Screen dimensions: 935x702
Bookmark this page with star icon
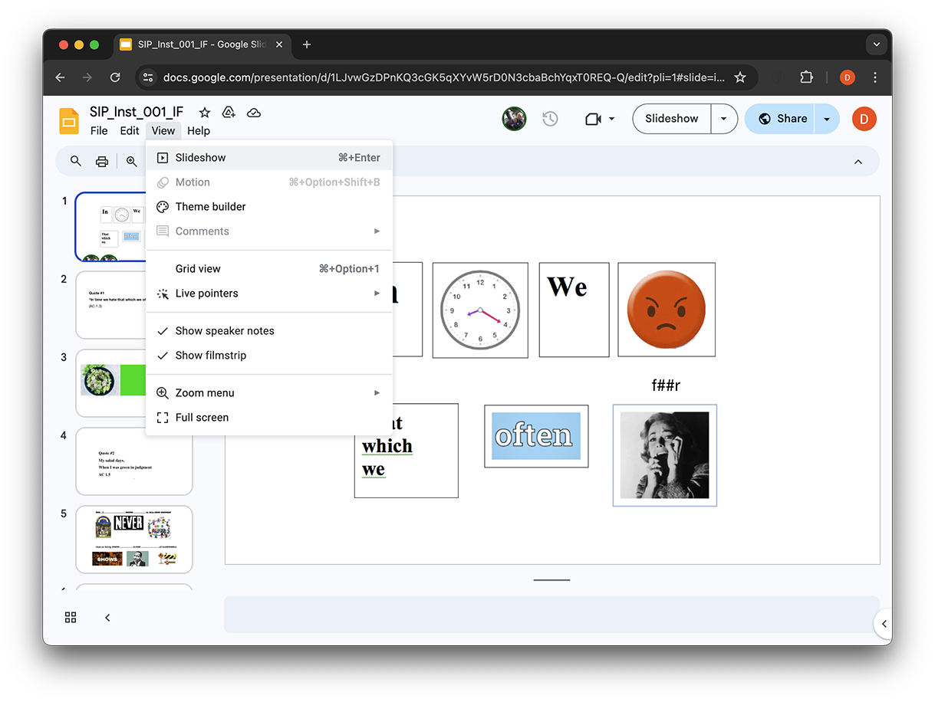pos(740,77)
